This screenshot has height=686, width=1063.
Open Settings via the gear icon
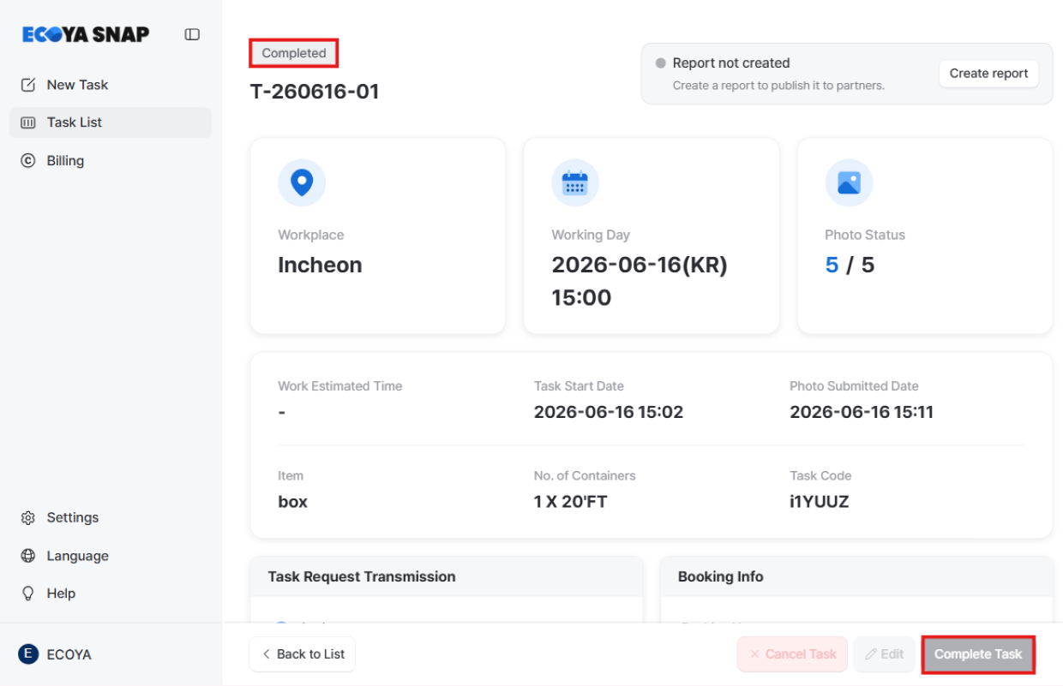tap(28, 517)
